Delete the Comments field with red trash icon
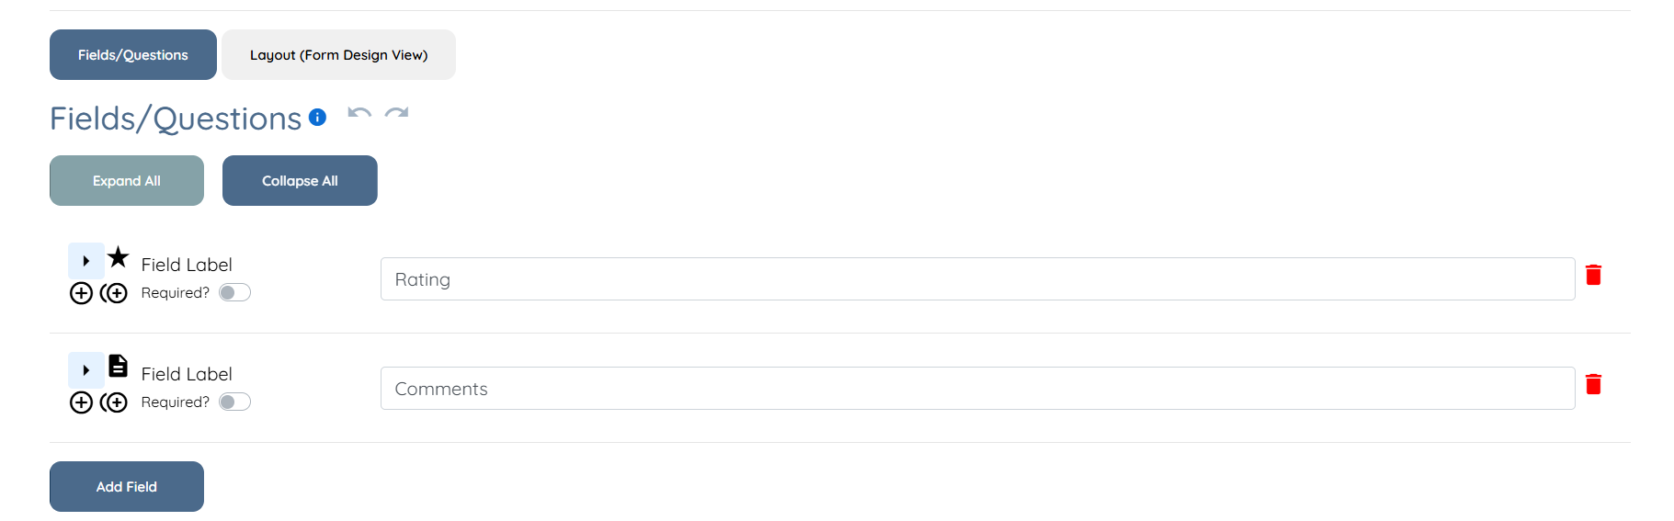The image size is (1674, 521). (1593, 384)
